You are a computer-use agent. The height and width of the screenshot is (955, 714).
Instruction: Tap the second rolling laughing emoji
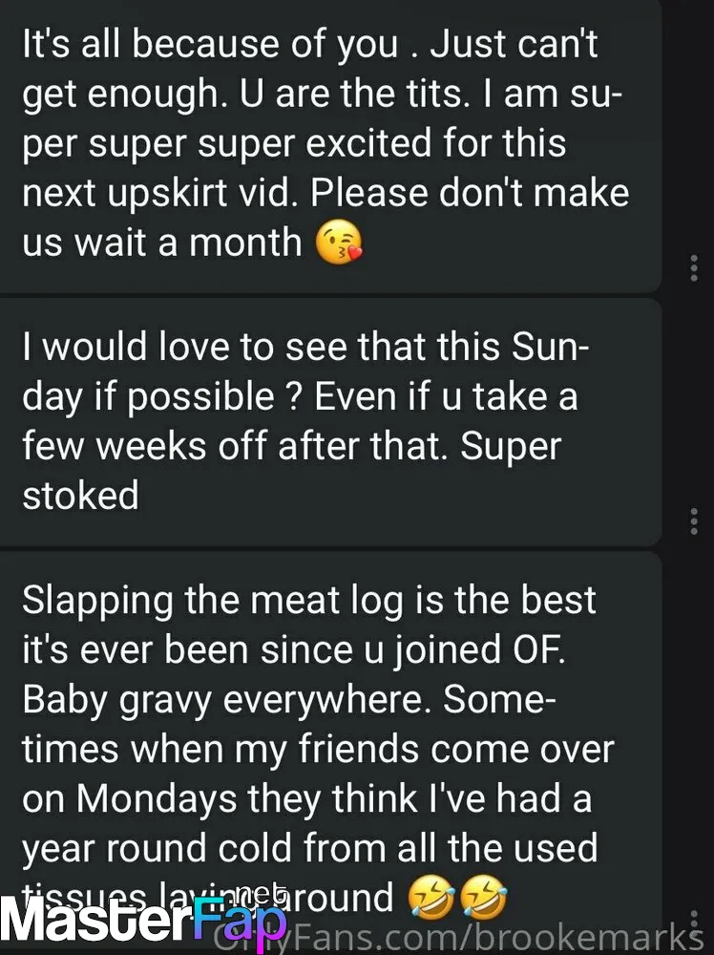pos(483,898)
